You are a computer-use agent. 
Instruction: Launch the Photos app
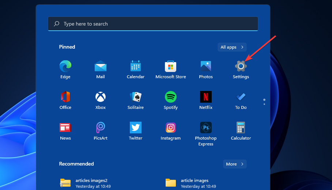coord(206,70)
